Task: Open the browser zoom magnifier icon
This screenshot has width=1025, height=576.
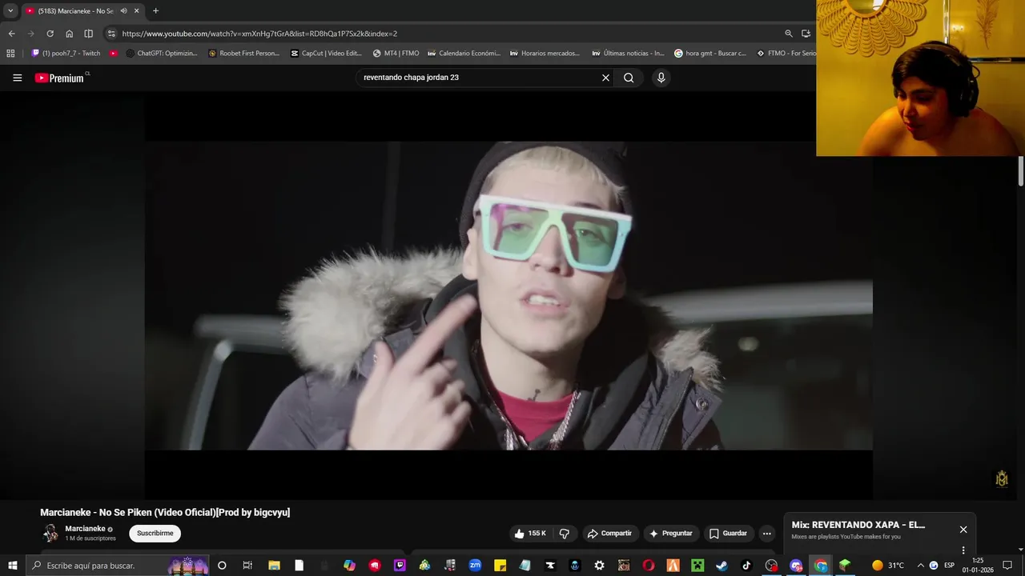Action: click(789, 34)
